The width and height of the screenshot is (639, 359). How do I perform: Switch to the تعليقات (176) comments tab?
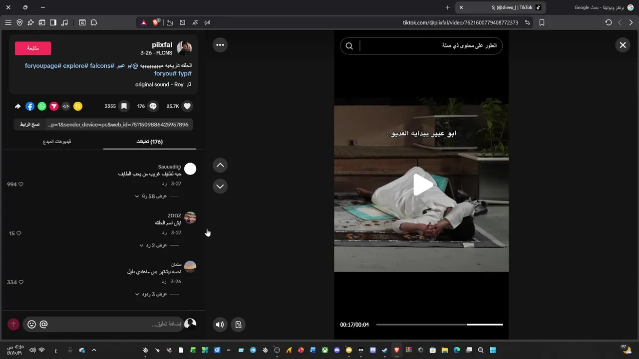150,142
